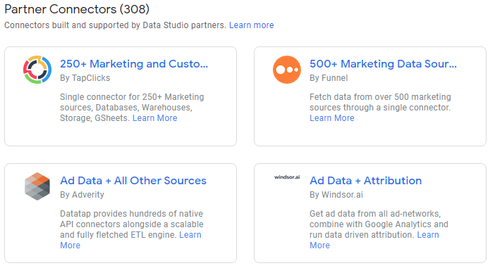Follow the TapClicks Learn More link
This screenshot has width=495, height=268.
pos(154,118)
